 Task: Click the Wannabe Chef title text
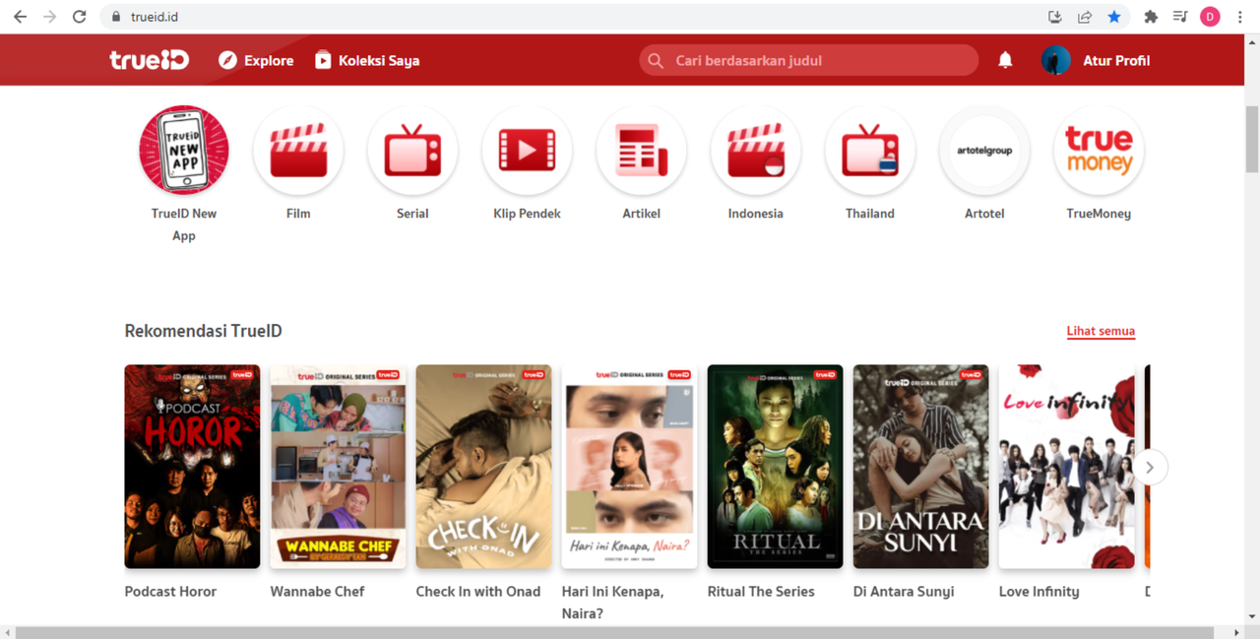pyautogui.click(x=317, y=592)
